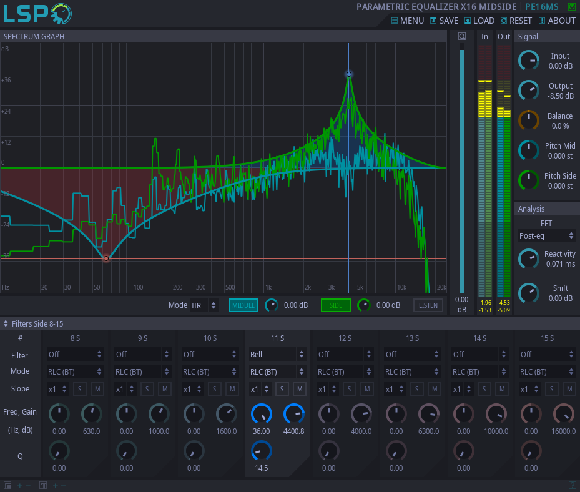Image resolution: width=580 pixels, height=492 pixels.
Task: Click the second minus in the bottom bar
Action: tap(64, 486)
